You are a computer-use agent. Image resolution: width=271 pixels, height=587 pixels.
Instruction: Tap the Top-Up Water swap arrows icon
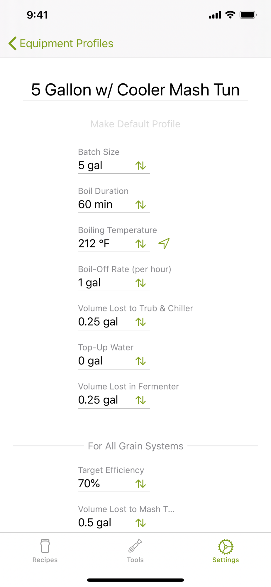point(141,361)
